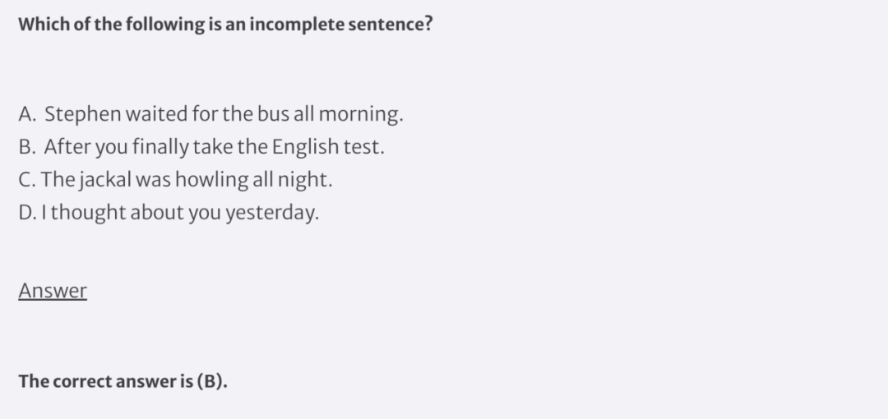The height and width of the screenshot is (419, 888).
Task: Click the word 'Stephen' in option A
Action: 83,114
